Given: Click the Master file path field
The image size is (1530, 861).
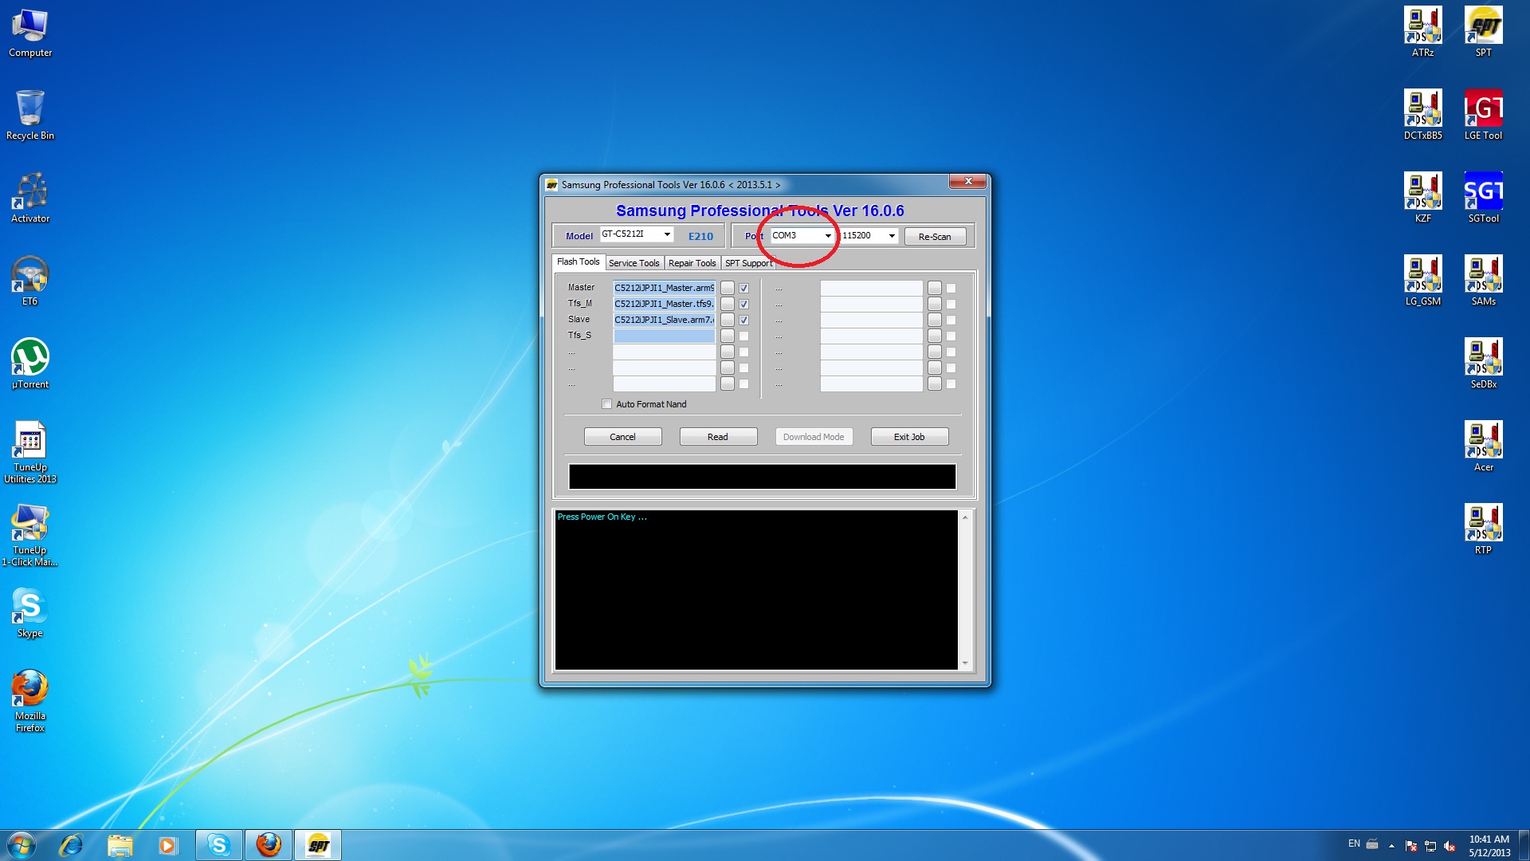Looking at the screenshot, I should (664, 288).
